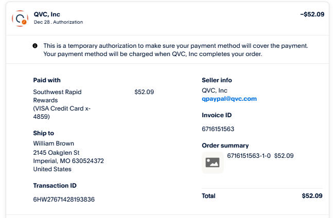Click the $52.09 amount beside card
Image resolution: width=336 pixels, height=218 pixels.
point(144,92)
